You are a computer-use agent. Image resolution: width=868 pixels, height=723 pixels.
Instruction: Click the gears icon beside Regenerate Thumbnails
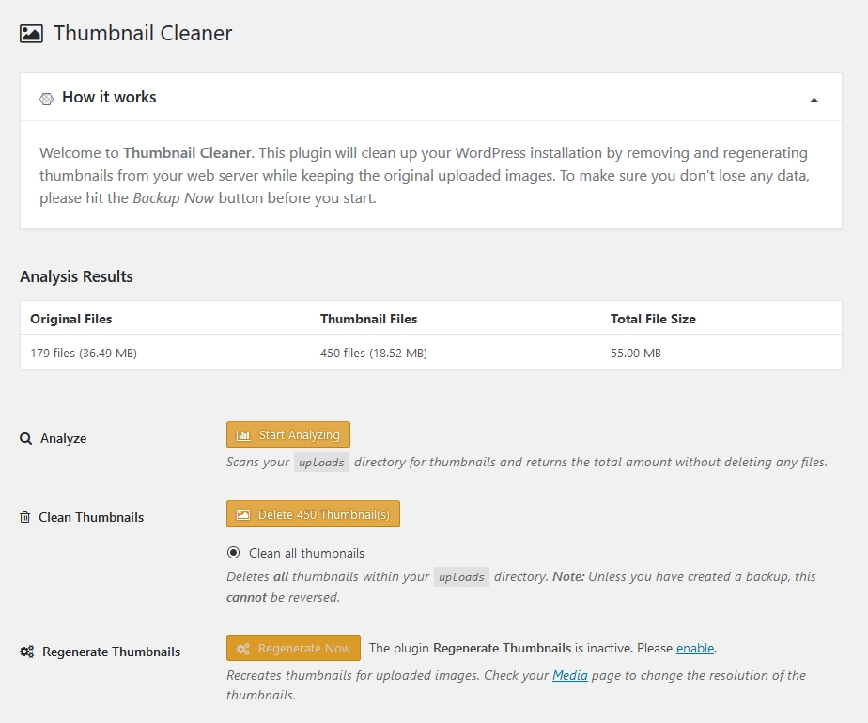tap(27, 652)
